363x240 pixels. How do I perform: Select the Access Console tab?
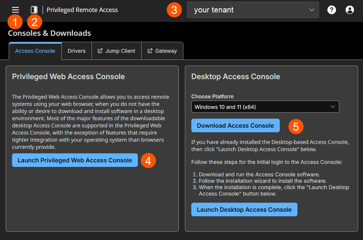pos(35,50)
